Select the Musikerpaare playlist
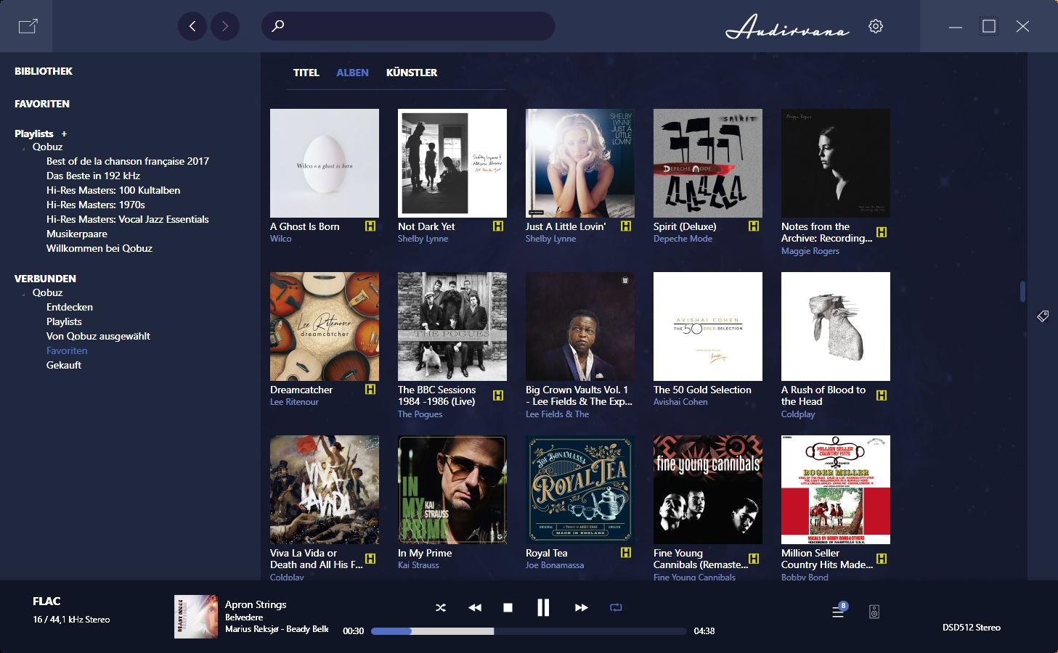The image size is (1058, 653). tap(77, 234)
